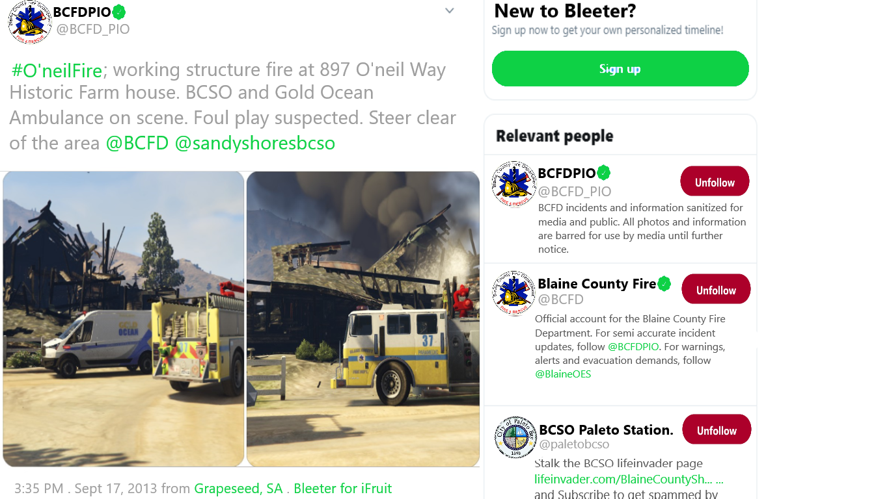View the right fire engine photo
Viewport: 889px width, 499px height.
click(x=363, y=318)
